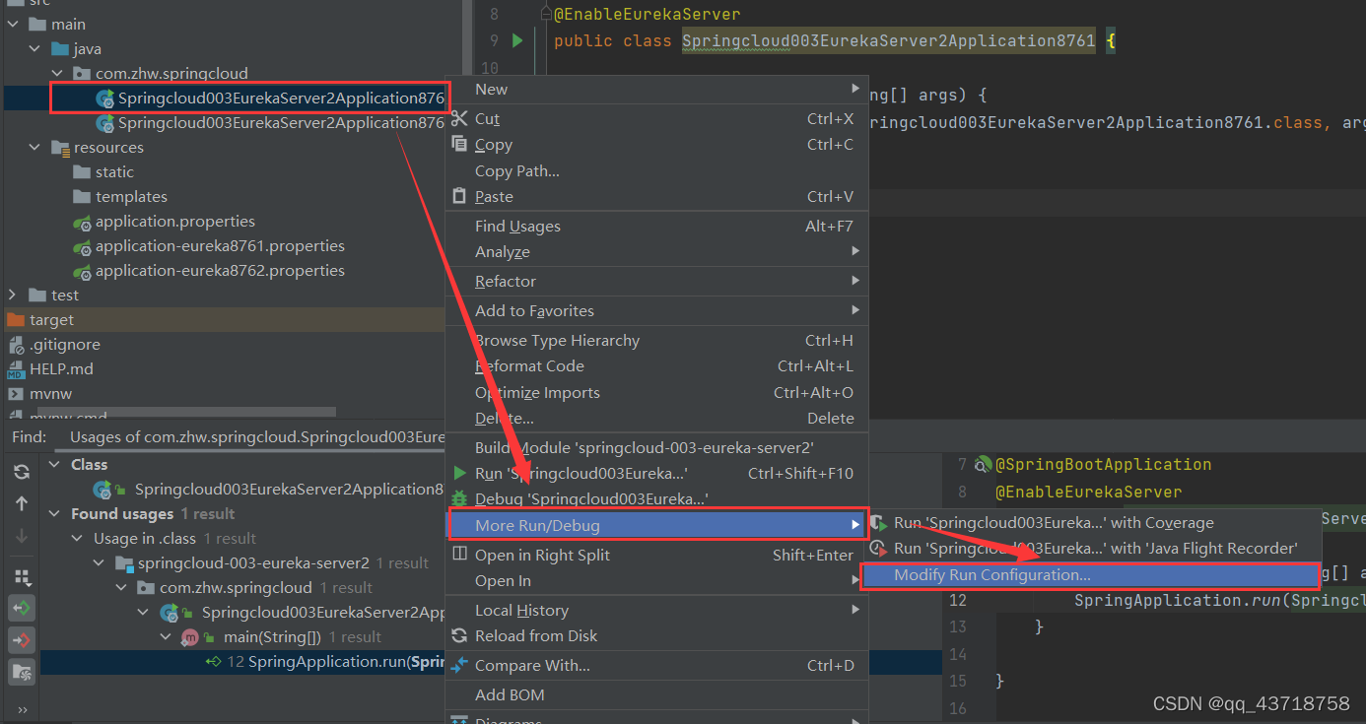The width and height of the screenshot is (1366, 724).
Task: Select application-eureka8761.properties file
Action: coord(220,246)
